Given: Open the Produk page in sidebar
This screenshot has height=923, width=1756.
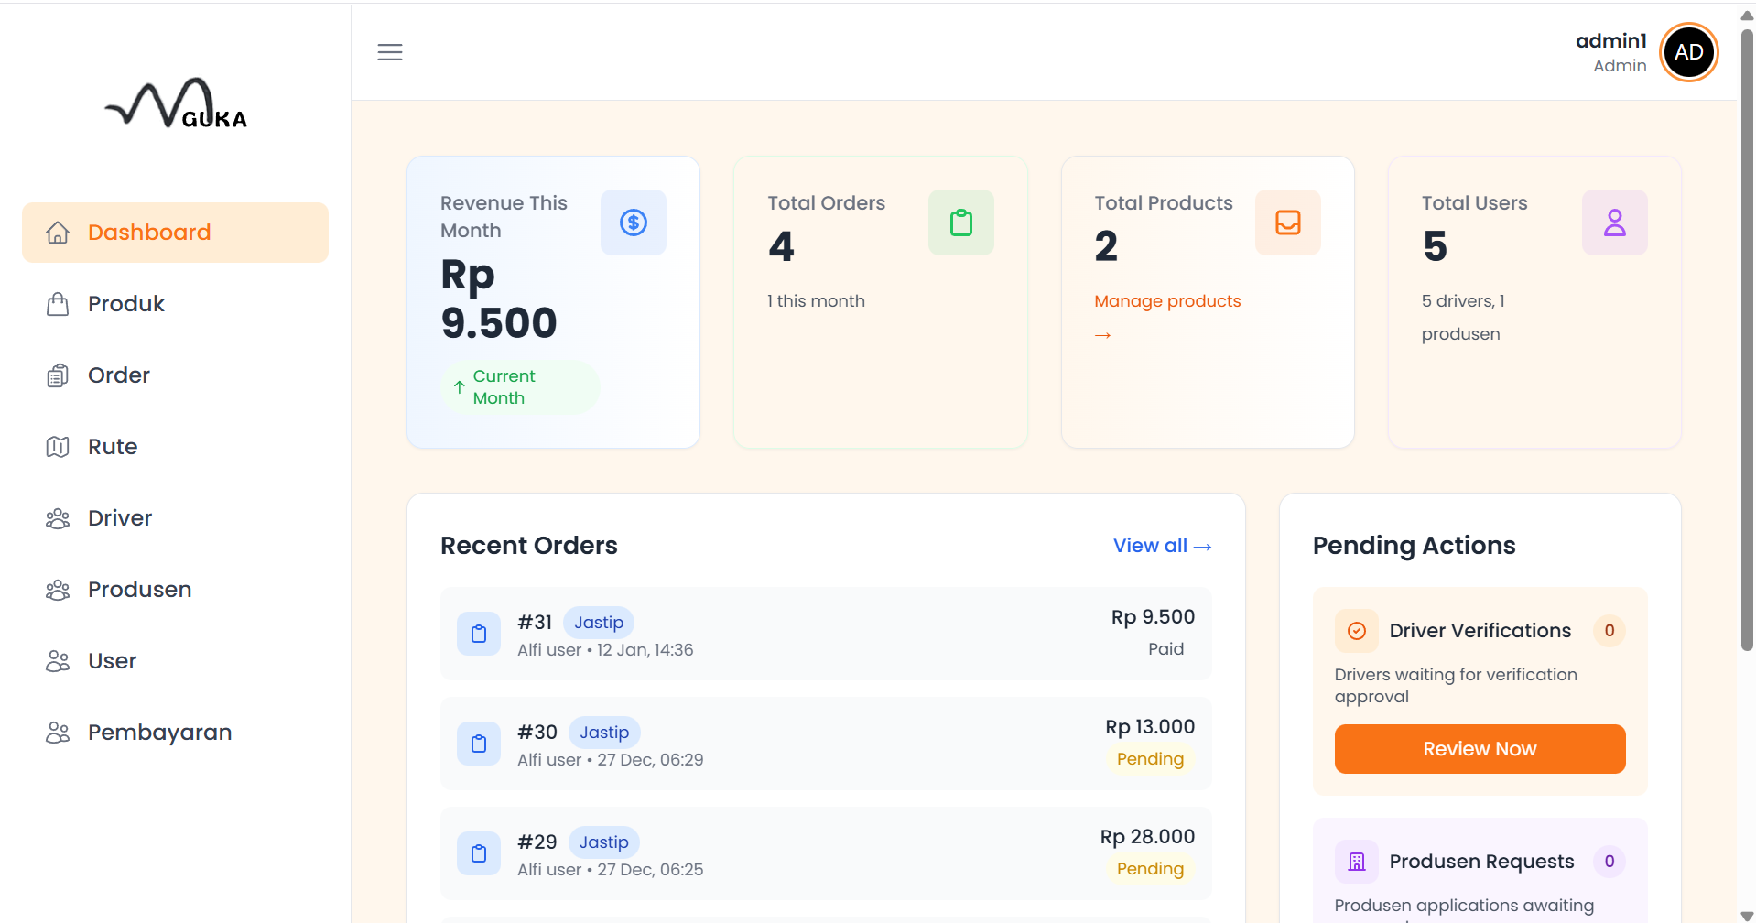Looking at the screenshot, I should click(125, 304).
